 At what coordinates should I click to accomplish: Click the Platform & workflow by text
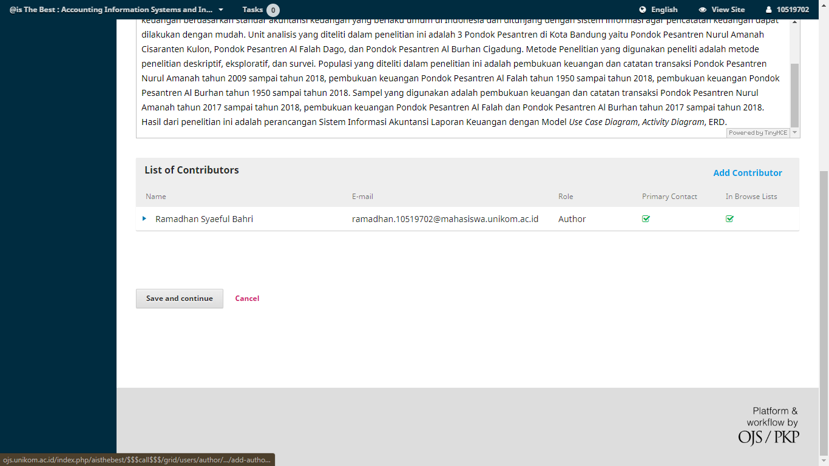coord(772,417)
